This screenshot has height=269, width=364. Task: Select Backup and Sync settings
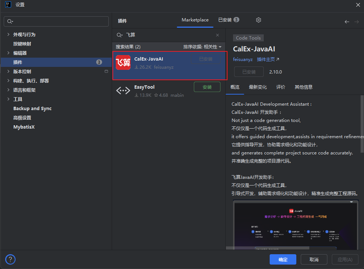click(32, 109)
